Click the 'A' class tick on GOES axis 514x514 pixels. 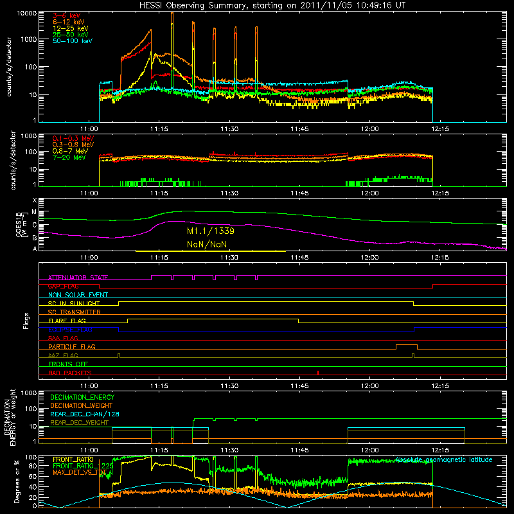tap(35, 249)
